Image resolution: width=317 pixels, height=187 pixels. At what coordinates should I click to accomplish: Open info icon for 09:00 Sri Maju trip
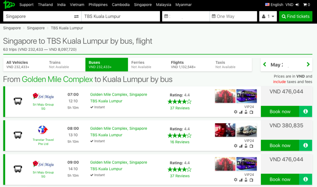tap(306, 179)
